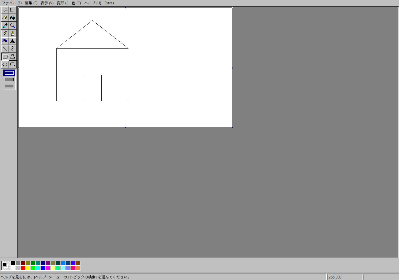This screenshot has height=280, width=399.
Task: Select the Text tool (letter A)
Action: [12, 41]
